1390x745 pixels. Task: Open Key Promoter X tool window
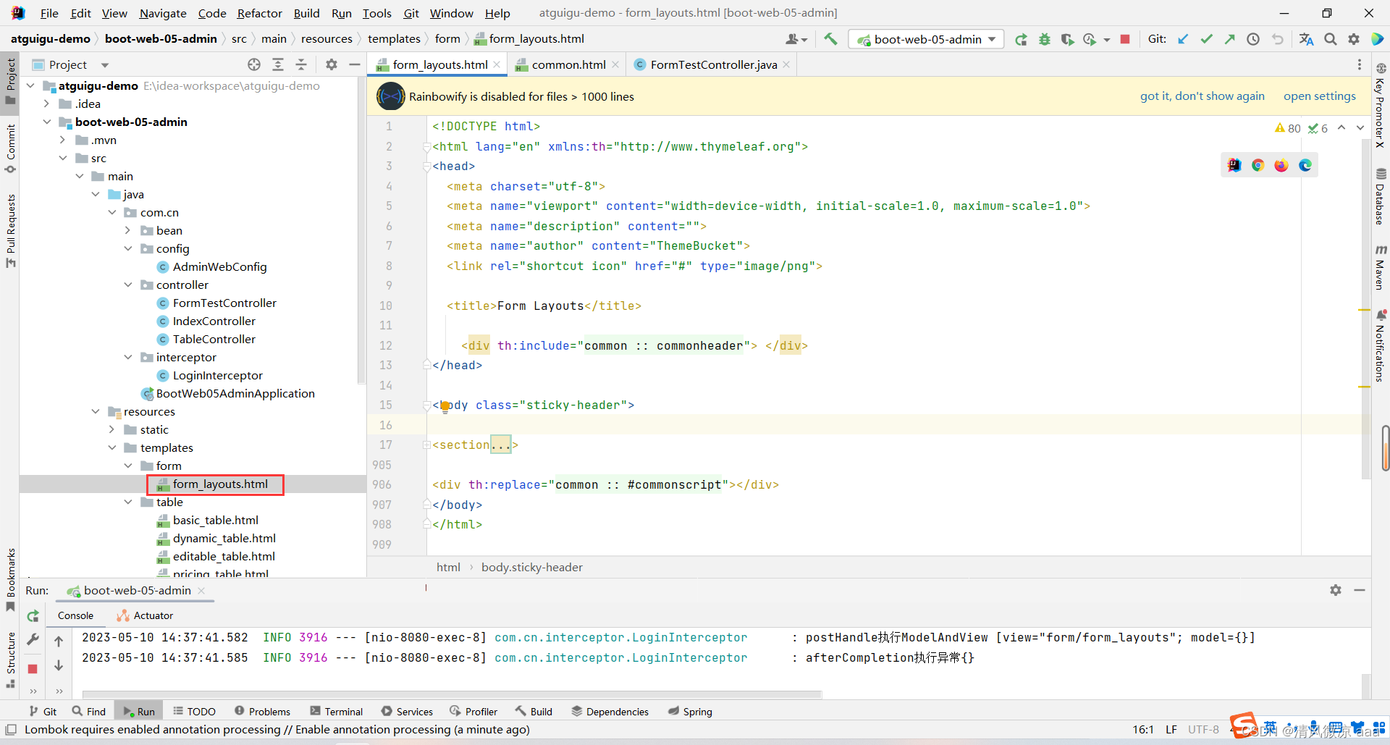(x=1381, y=106)
